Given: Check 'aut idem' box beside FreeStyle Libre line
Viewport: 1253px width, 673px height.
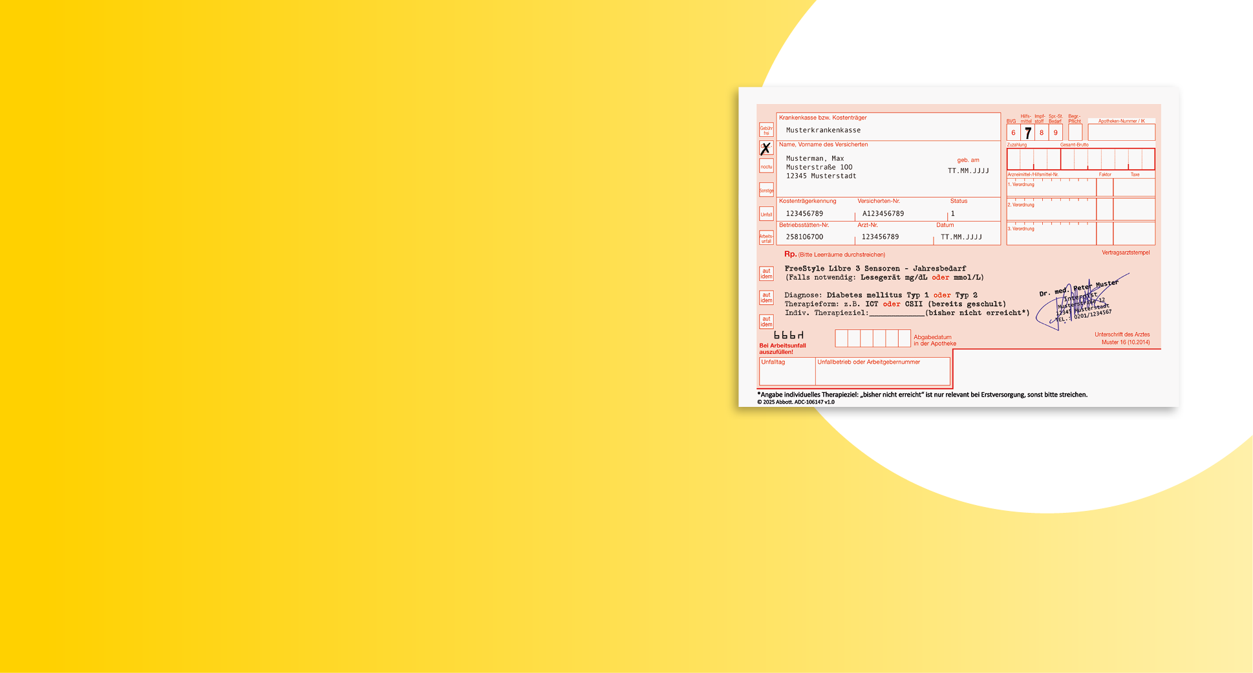Looking at the screenshot, I should pyautogui.click(x=766, y=274).
